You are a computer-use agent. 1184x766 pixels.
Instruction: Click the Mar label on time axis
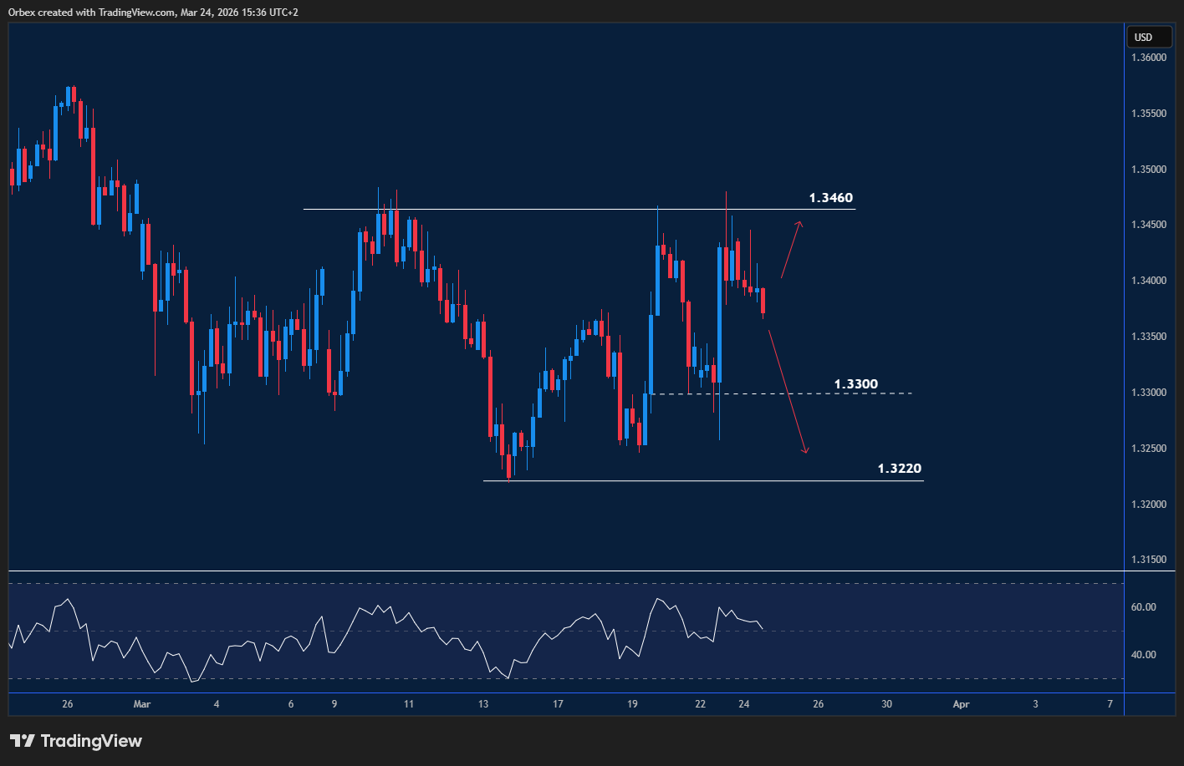pyautogui.click(x=141, y=704)
